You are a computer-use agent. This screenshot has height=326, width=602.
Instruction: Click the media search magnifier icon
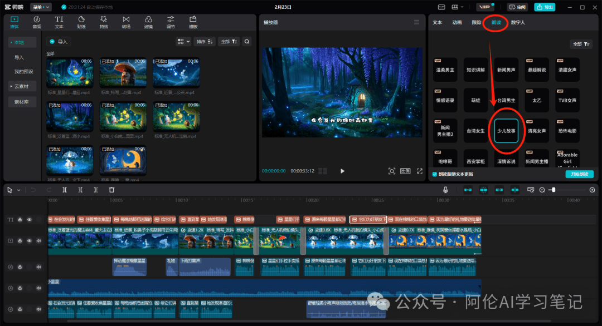pos(247,41)
